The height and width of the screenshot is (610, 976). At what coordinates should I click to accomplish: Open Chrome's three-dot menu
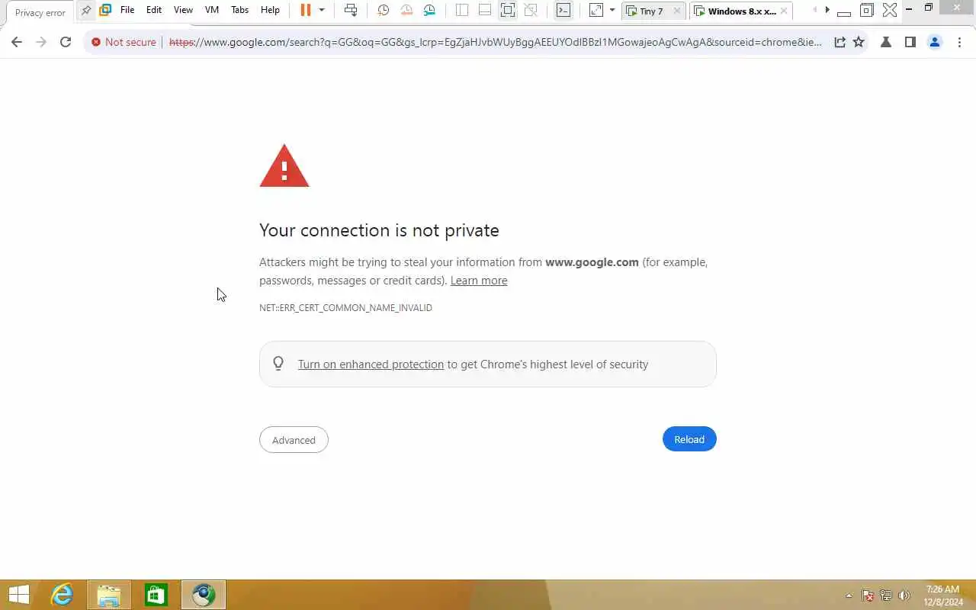(959, 42)
